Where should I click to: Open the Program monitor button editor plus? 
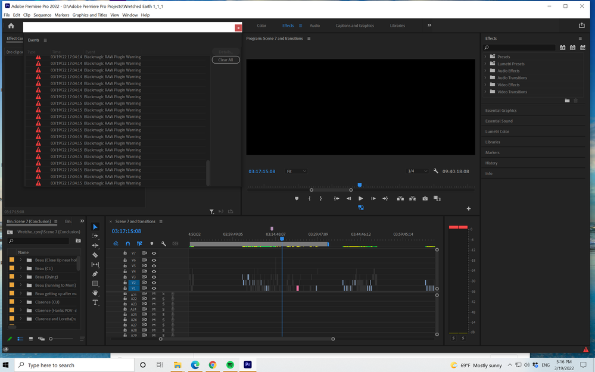click(469, 208)
